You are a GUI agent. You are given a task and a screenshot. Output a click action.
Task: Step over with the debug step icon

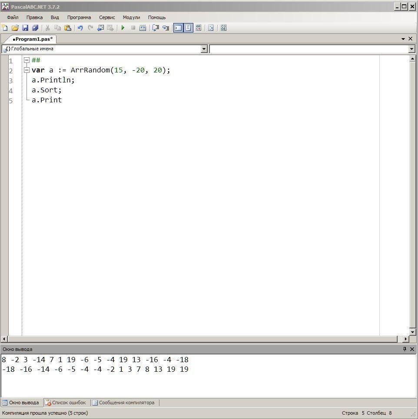[x=156, y=28]
